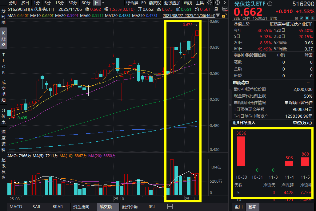Viewport: 316px width, 211px height.
Task: Collapse the right panel with double-arrow
Action: point(230,105)
